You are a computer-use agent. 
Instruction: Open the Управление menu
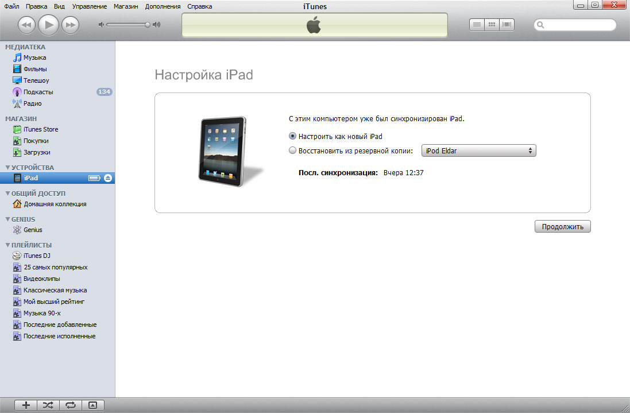pos(90,6)
